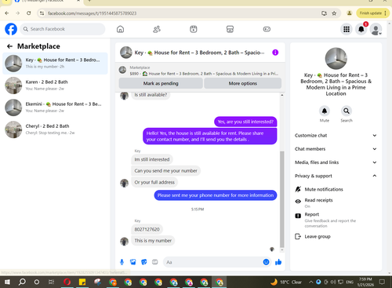Click the Search Facebook field
The width and height of the screenshot is (392, 288).
(x=63, y=29)
